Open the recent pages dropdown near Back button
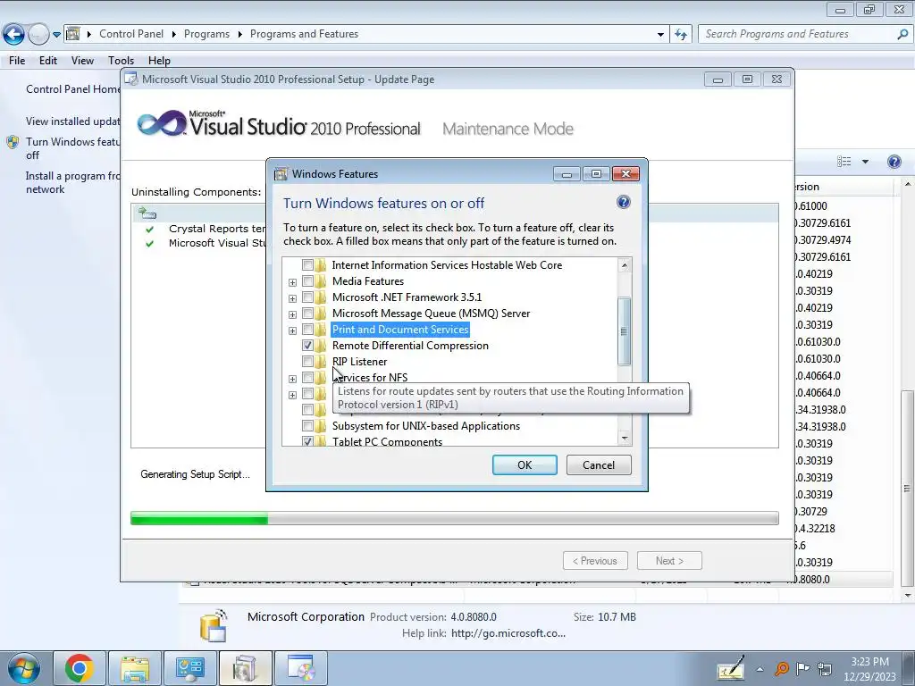 point(56,35)
